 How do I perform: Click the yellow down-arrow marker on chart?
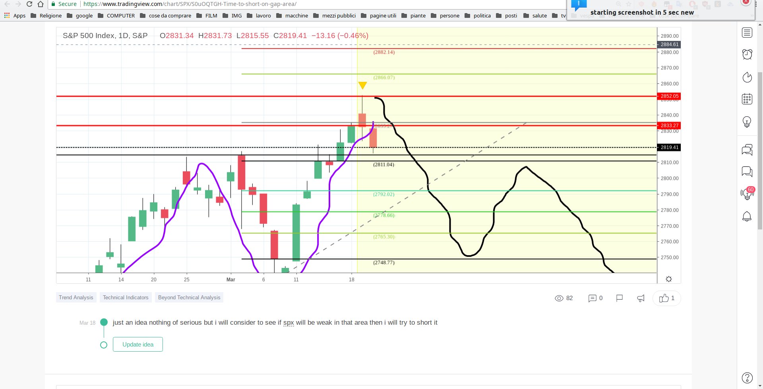tap(362, 85)
